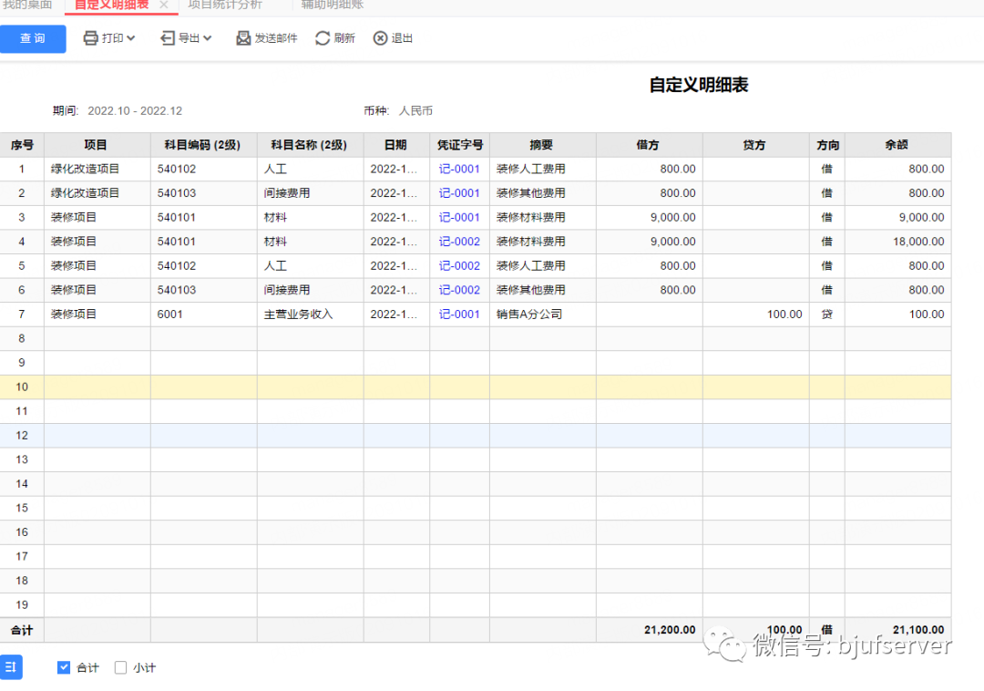Select the 18,000.00 balance cell
Image resolution: width=984 pixels, height=691 pixels.
coord(898,242)
